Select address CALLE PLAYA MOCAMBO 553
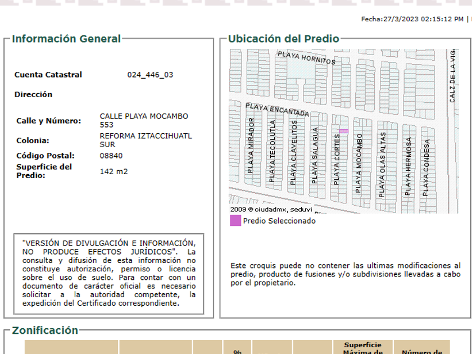Image resolution: width=472 pixels, height=354 pixels. (x=144, y=120)
